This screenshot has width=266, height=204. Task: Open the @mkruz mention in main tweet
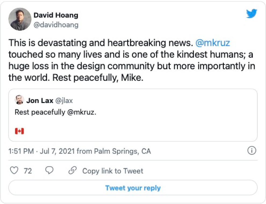pos(213,43)
